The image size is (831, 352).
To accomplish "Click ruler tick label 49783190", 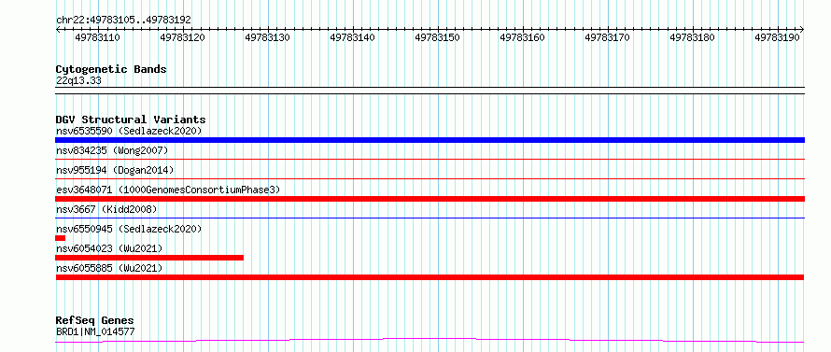I will pos(777,37).
